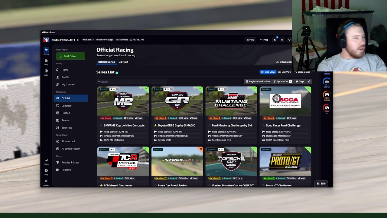This screenshot has height=218, width=387.
Task: Open Tags filter dropdown
Action: pos(300,81)
